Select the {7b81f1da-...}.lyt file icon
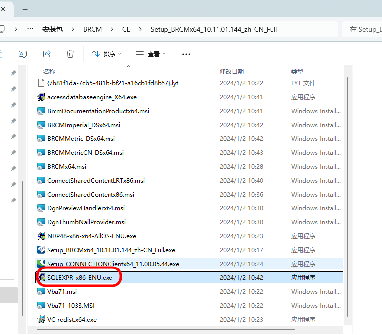The width and height of the screenshot is (382, 335). pyautogui.click(x=41, y=83)
